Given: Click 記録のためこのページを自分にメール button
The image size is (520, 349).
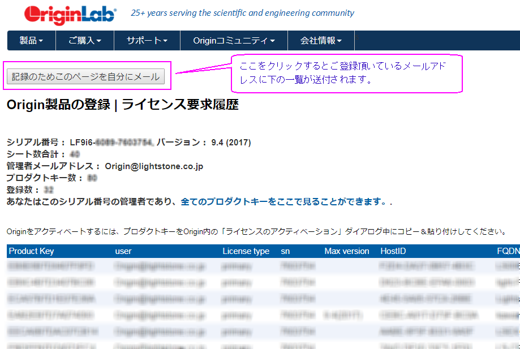Looking at the screenshot, I should pyautogui.click(x=85, y=76).
